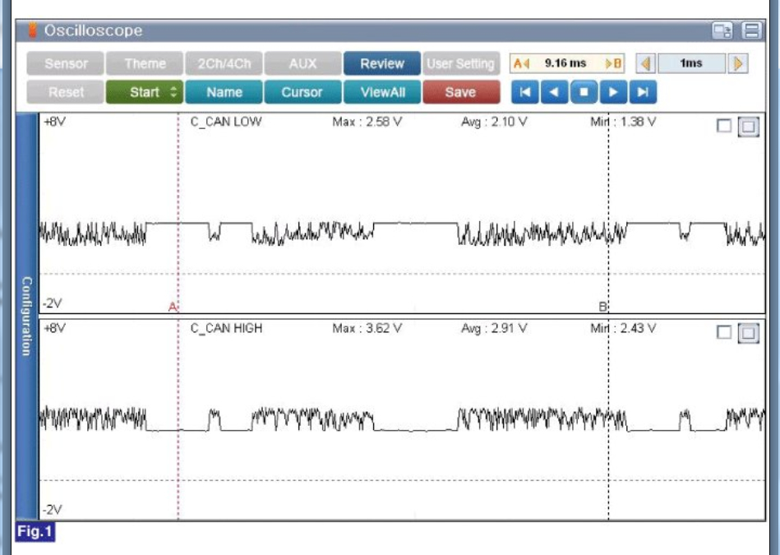The height and width of the screenshot is (555, 780).
Task: Skip to the first frame of playback
Action: click(525, 92)
